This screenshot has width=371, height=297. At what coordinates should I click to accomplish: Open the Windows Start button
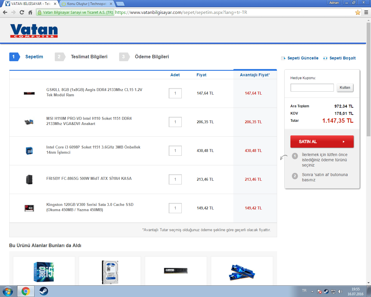[x=7, y=291]
